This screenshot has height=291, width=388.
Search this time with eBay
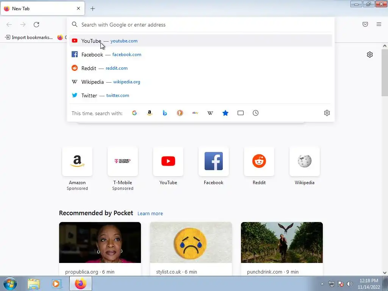pyautogui.click(x=195, y=113)
